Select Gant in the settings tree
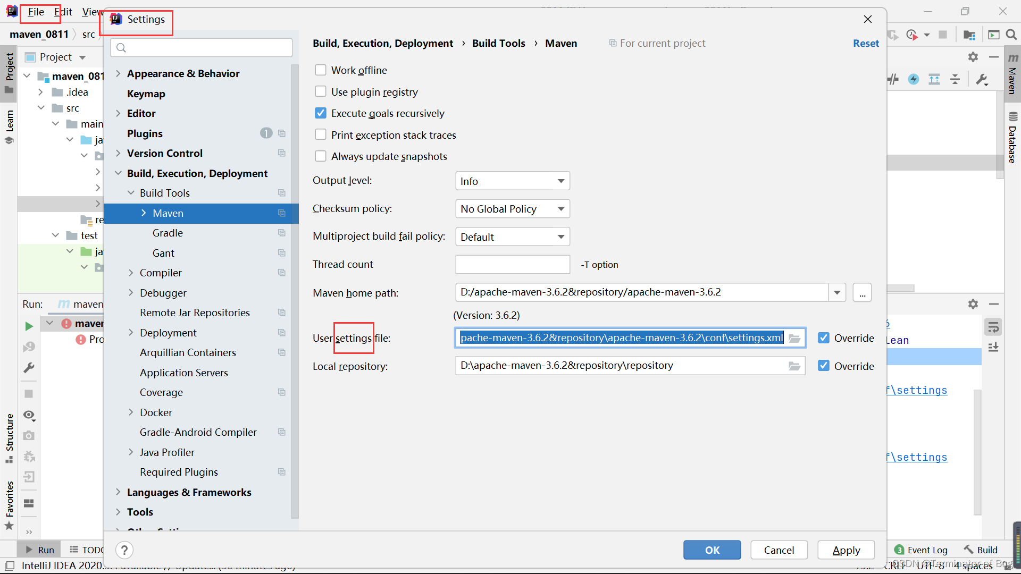The image size is (1021, 574). [163, 253]
